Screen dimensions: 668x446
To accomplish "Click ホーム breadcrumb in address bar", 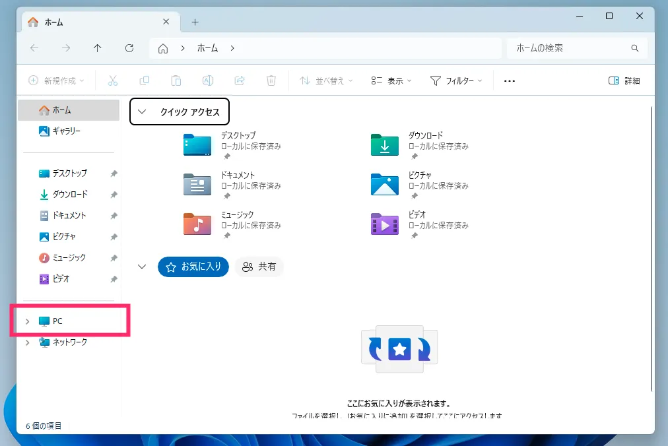I will [x=207, y=48].
